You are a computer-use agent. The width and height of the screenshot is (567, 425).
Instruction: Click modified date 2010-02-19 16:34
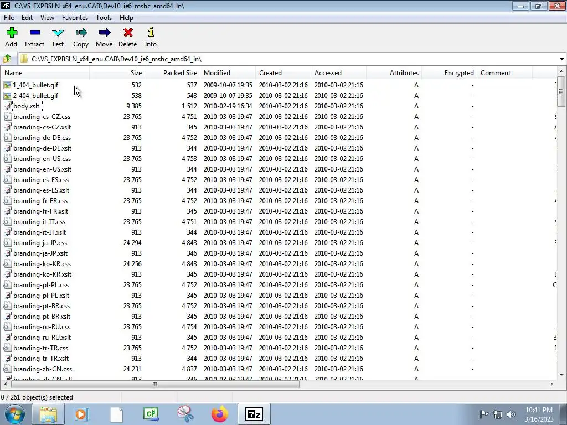tap(228, 106)
